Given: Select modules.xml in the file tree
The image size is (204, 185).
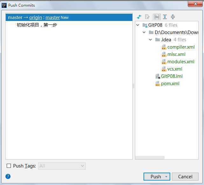Looking at the screenshot, I should 181,62.
